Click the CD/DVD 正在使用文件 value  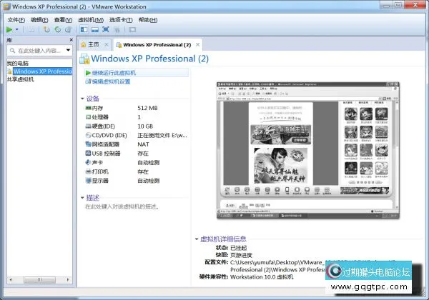(162, 135)
